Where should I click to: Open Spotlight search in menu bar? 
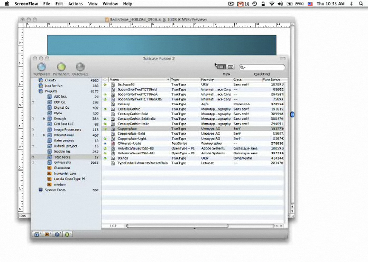[x=361, y=4]
